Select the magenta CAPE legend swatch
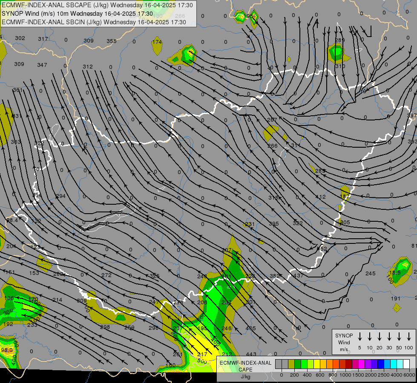The image size is (417, 383). [x=362, y=364]
